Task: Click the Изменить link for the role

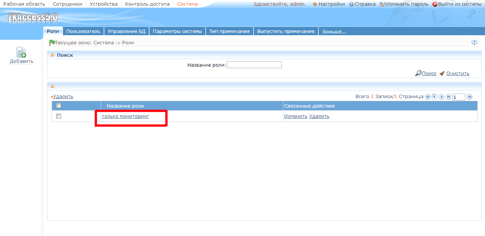Action: click(296, 116)
